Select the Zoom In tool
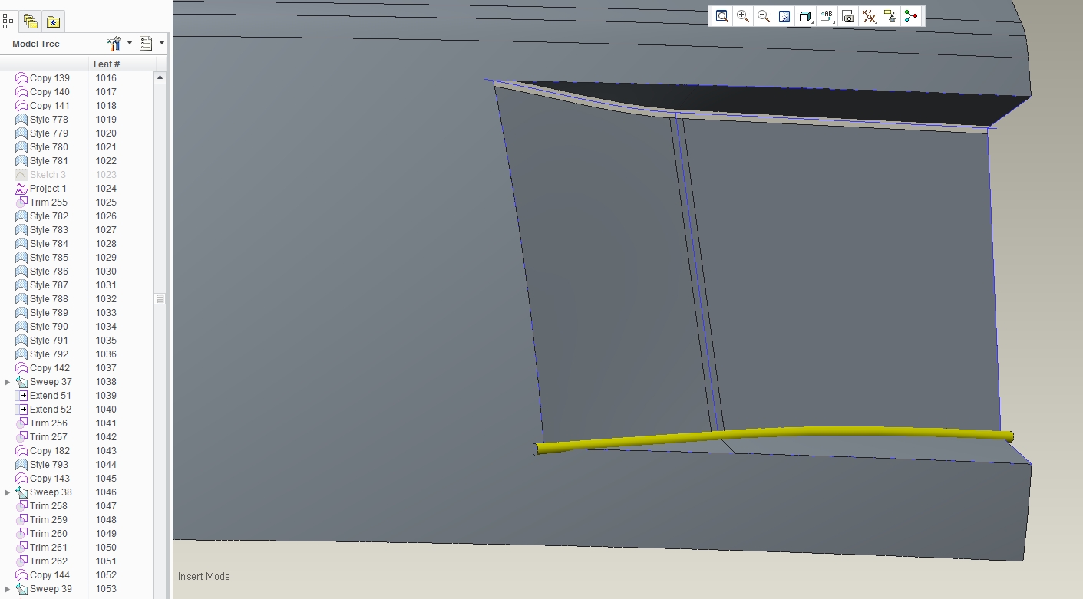The height and width of the screenshot is (599, 1083). [x=743, y=16]
